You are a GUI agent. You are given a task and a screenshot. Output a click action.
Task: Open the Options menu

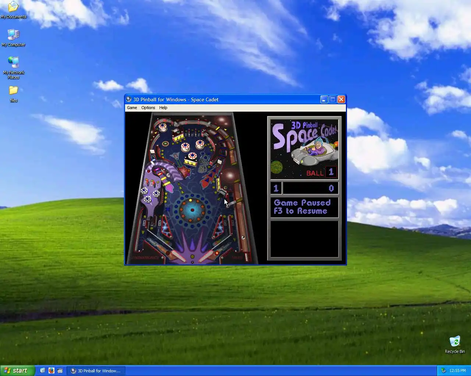[x=148, y=108]
